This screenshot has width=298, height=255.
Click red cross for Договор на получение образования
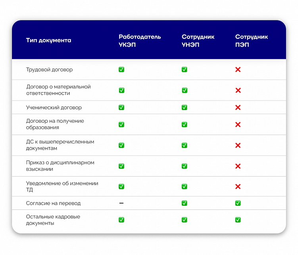[x=238, y=125]
